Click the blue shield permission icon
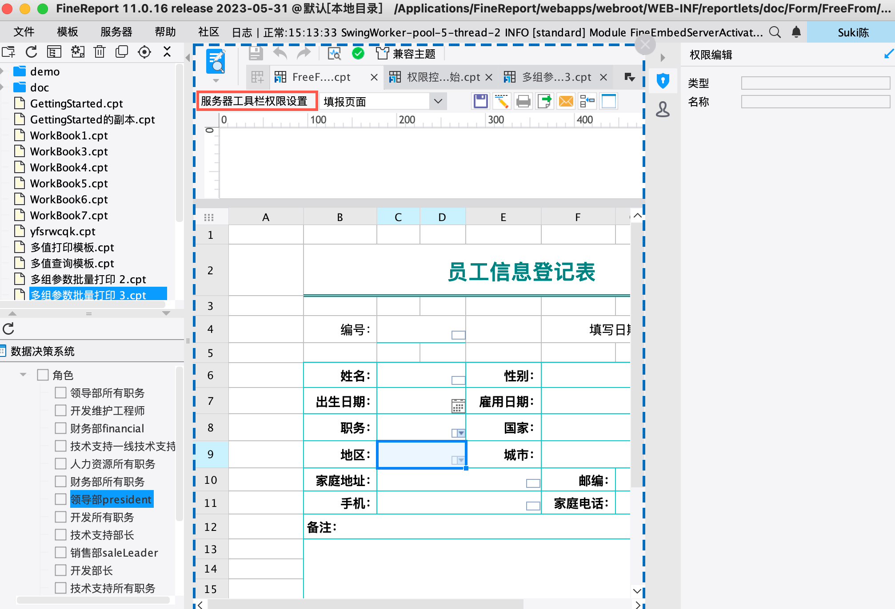The width and height of the screenshot is (895, 609). [x=663, y=81]
